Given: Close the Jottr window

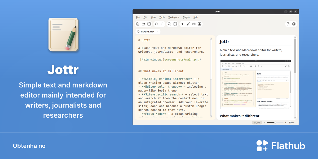Looking at the screenshot, I should [x=296, y=12].
